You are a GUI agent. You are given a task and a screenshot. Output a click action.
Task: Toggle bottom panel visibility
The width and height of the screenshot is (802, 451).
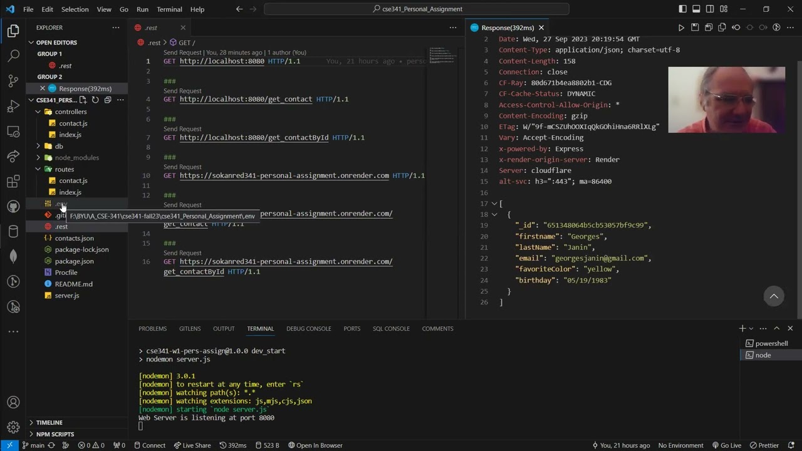696,9
